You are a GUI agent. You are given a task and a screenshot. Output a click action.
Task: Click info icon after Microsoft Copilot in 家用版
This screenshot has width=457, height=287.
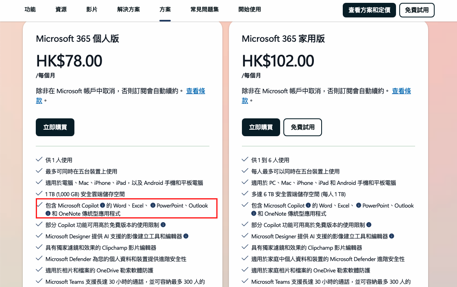[308, 206]
